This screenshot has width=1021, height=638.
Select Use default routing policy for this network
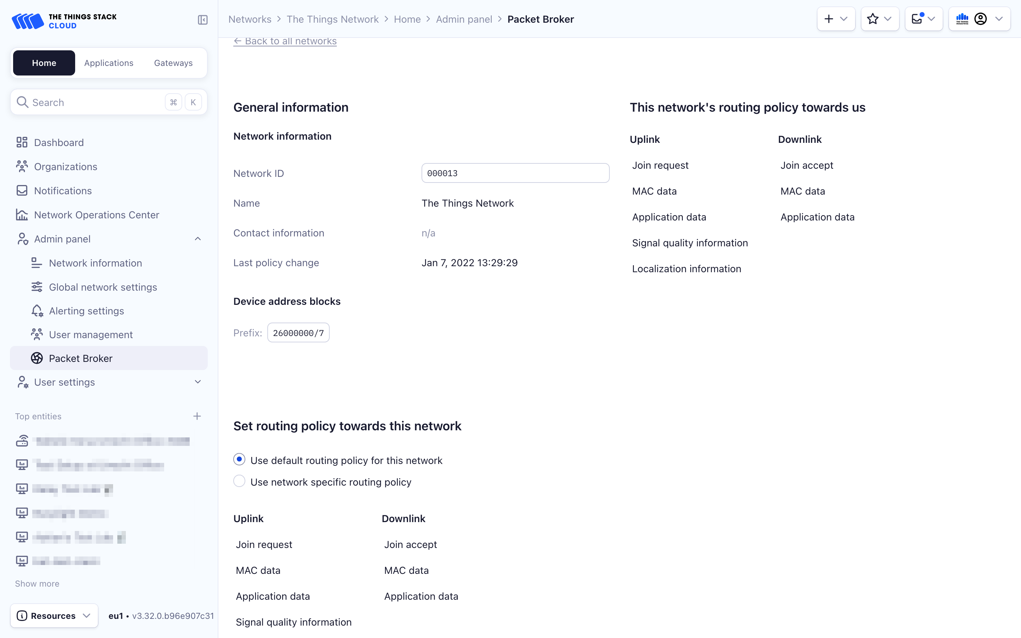pos(239,459)
